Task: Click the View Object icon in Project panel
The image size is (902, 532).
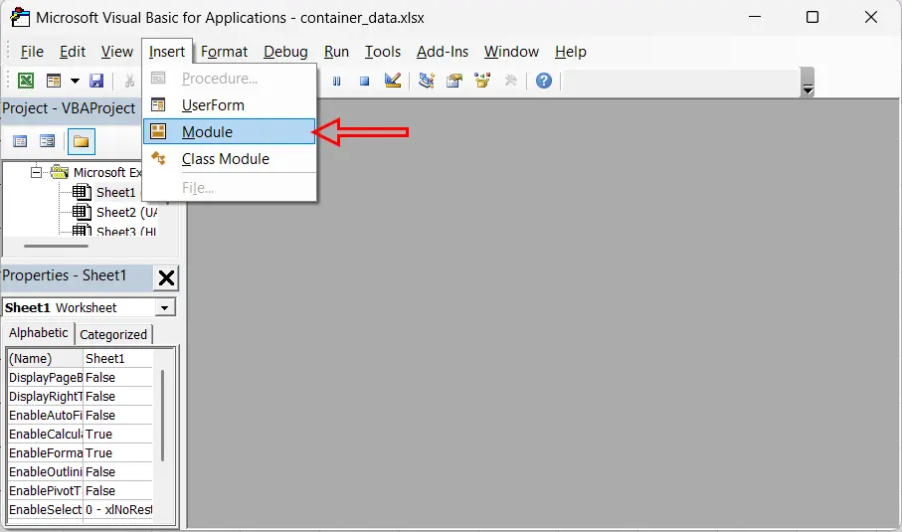Action: coord(47,141)
